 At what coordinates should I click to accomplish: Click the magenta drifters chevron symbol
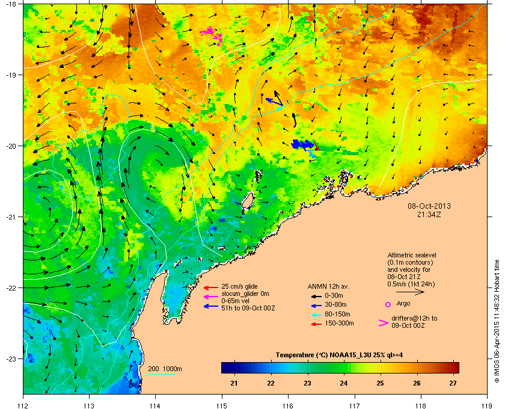384,323
